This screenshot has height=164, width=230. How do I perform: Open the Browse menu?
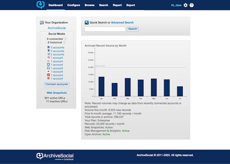pos(89,5)
